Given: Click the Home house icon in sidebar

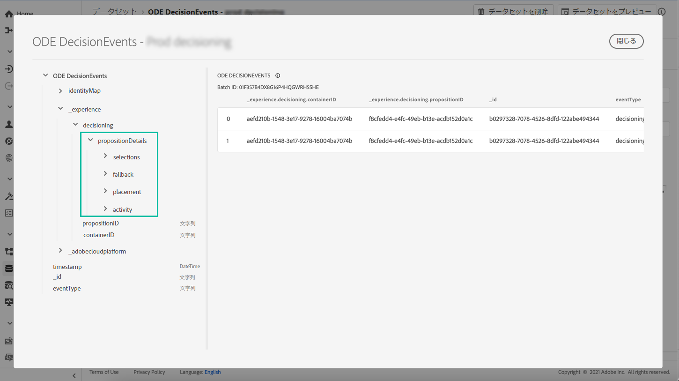Looking at the screenshot, I should (8, 14).
